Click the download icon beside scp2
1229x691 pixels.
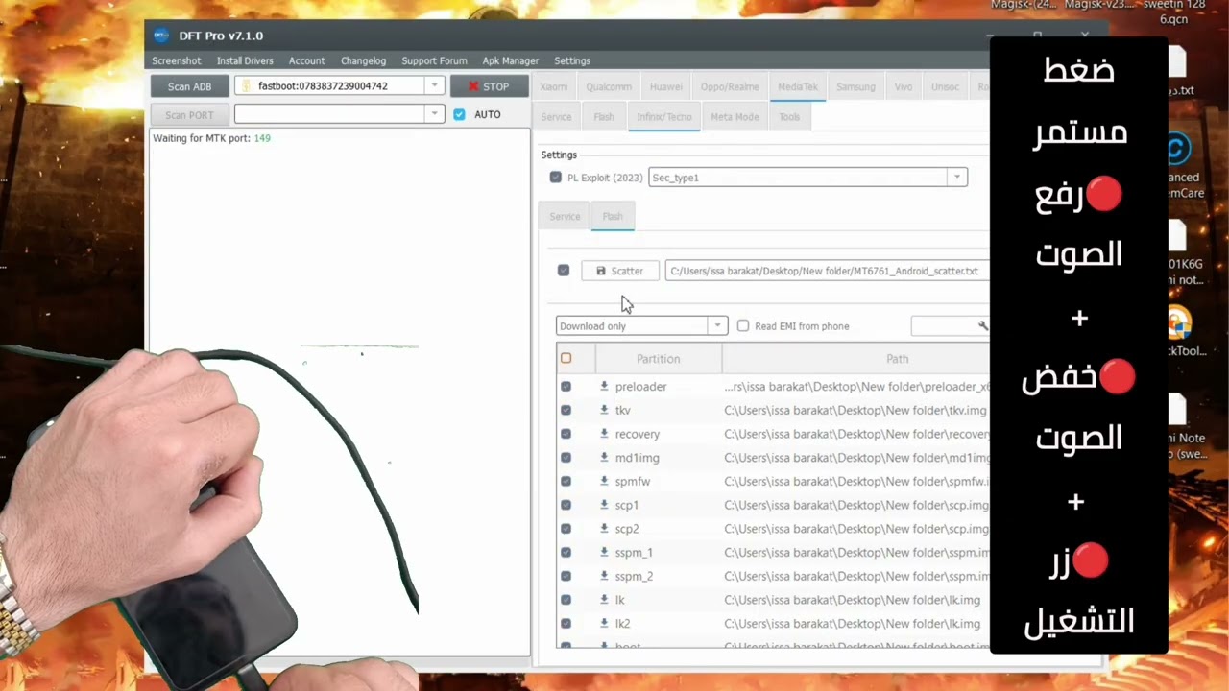pyautogui.click(x=604, y=529)
